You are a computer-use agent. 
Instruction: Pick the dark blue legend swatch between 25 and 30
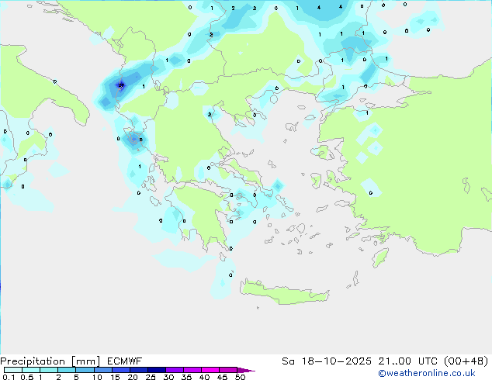(x=157, y=370)
